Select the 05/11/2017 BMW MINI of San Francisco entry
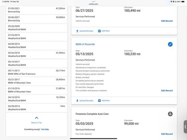The width and height of the screenshot is (187, 140). coord(37,72)
